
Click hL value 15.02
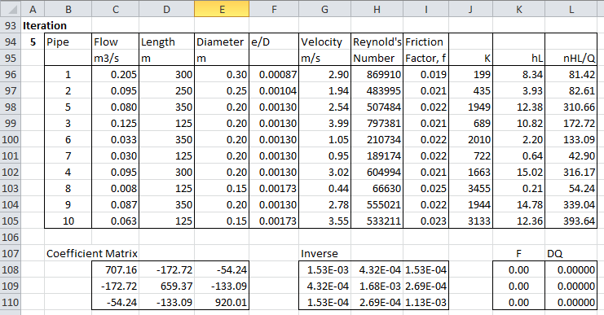pos(519,172)
